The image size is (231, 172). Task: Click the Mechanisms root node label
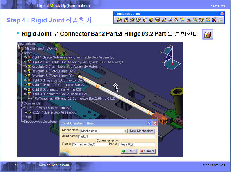pyautogui.click(x=27, y=44)
